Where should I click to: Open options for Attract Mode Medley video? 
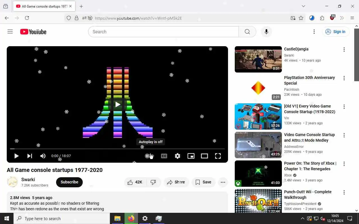tap(344, 135)
